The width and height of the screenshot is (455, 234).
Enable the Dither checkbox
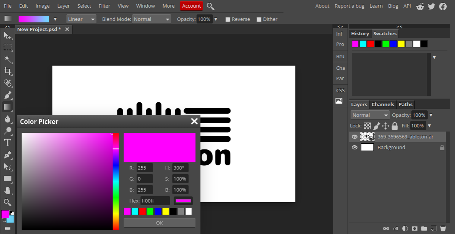coord(259,19)
